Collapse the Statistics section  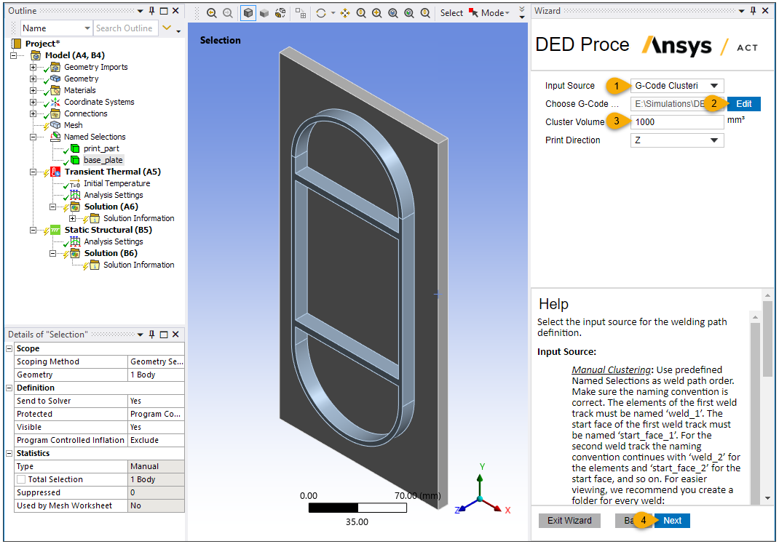(9, 454)
